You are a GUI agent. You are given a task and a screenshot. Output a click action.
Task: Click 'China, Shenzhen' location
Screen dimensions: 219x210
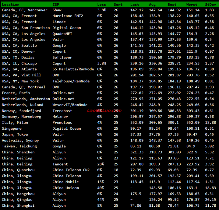coord(18,152)
